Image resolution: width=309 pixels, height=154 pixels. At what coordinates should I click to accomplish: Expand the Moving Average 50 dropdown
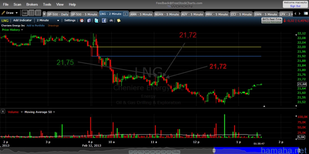[x=54, y=112]
